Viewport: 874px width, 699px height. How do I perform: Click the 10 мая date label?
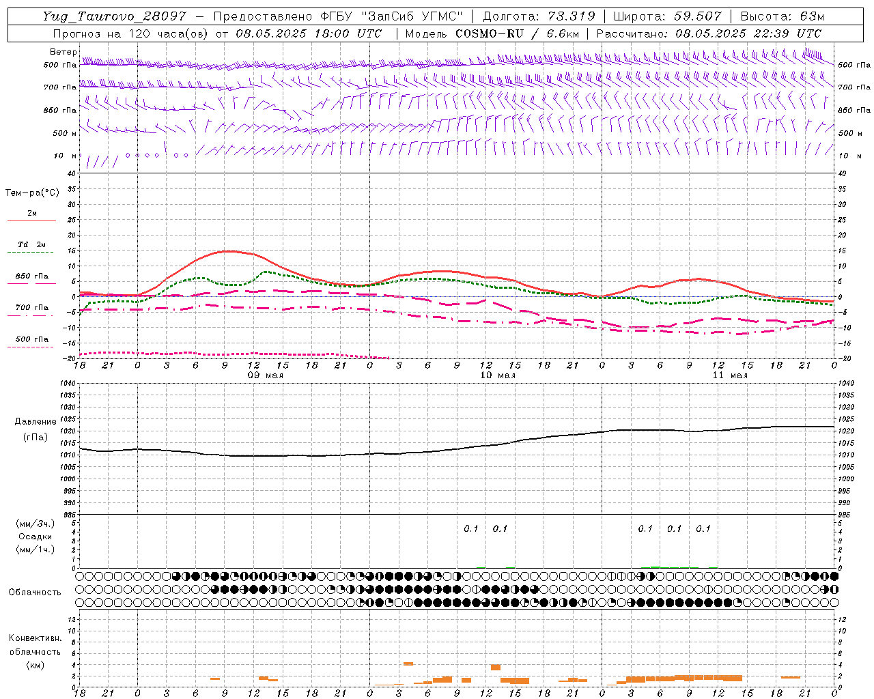(498, 375)
